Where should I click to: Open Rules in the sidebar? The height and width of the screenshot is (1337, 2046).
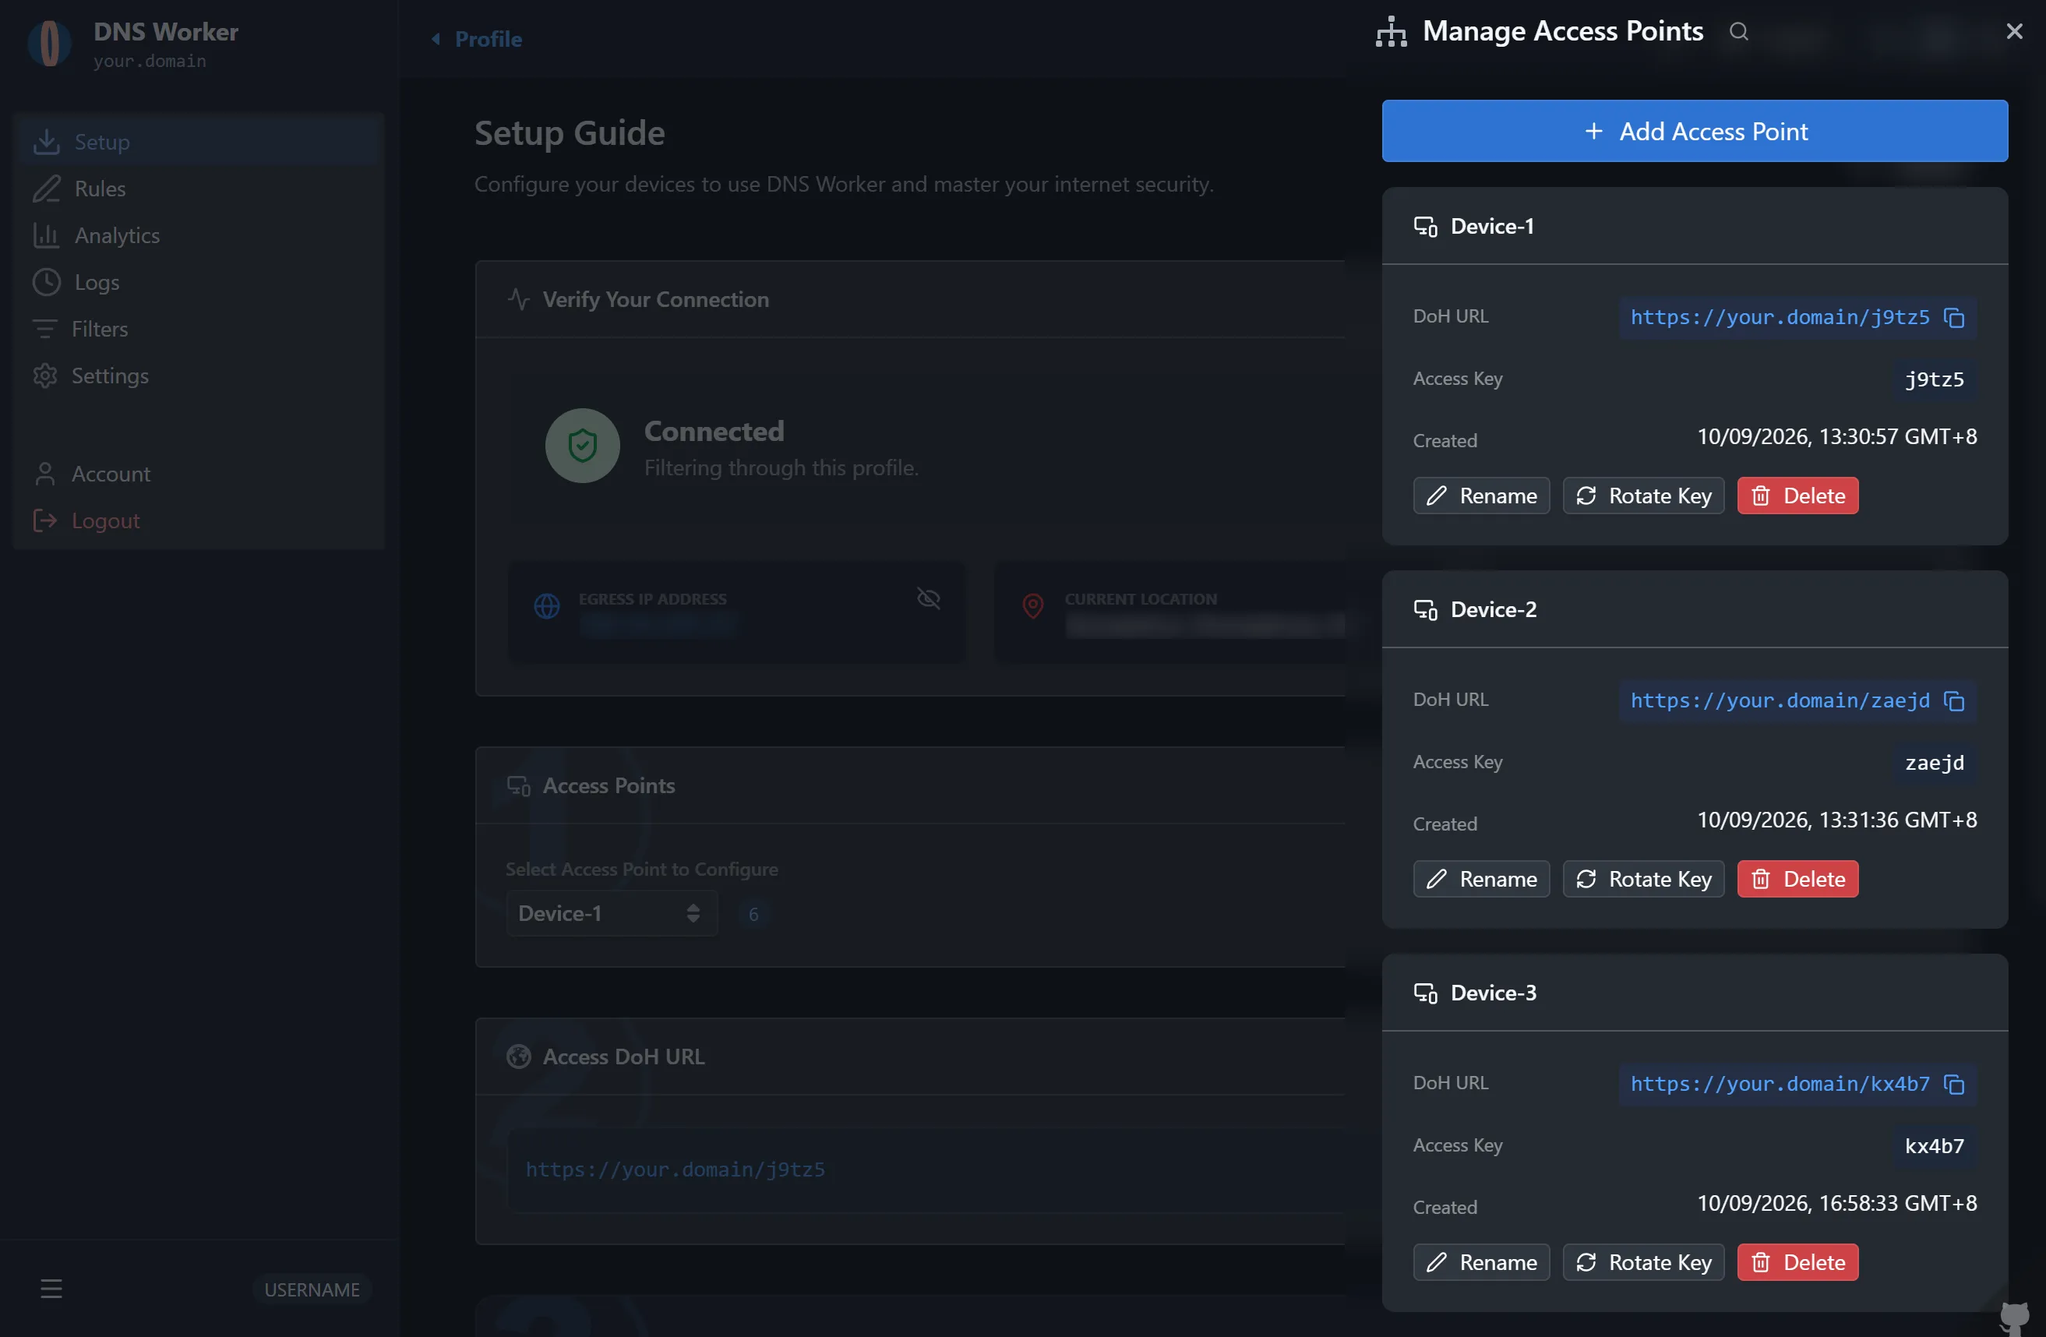click(x=199, y=189)
